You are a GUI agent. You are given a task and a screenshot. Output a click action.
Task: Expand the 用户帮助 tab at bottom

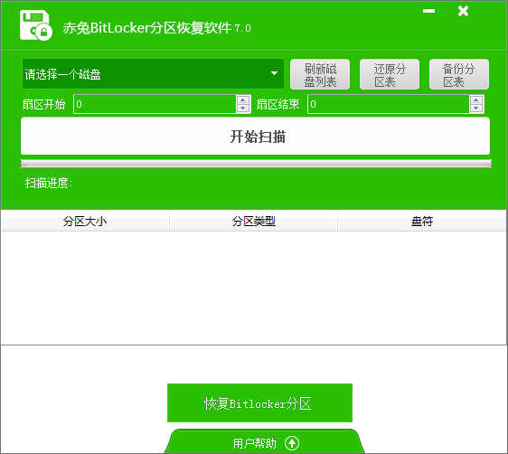264,441
